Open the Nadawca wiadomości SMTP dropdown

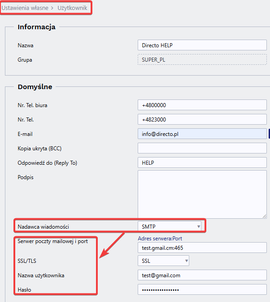[x=170, y=226]
